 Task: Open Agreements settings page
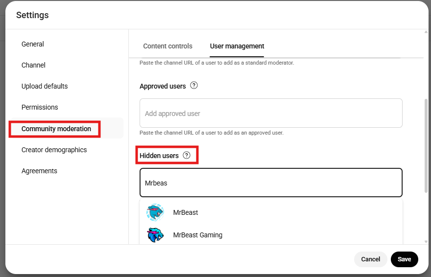(39, 171)
